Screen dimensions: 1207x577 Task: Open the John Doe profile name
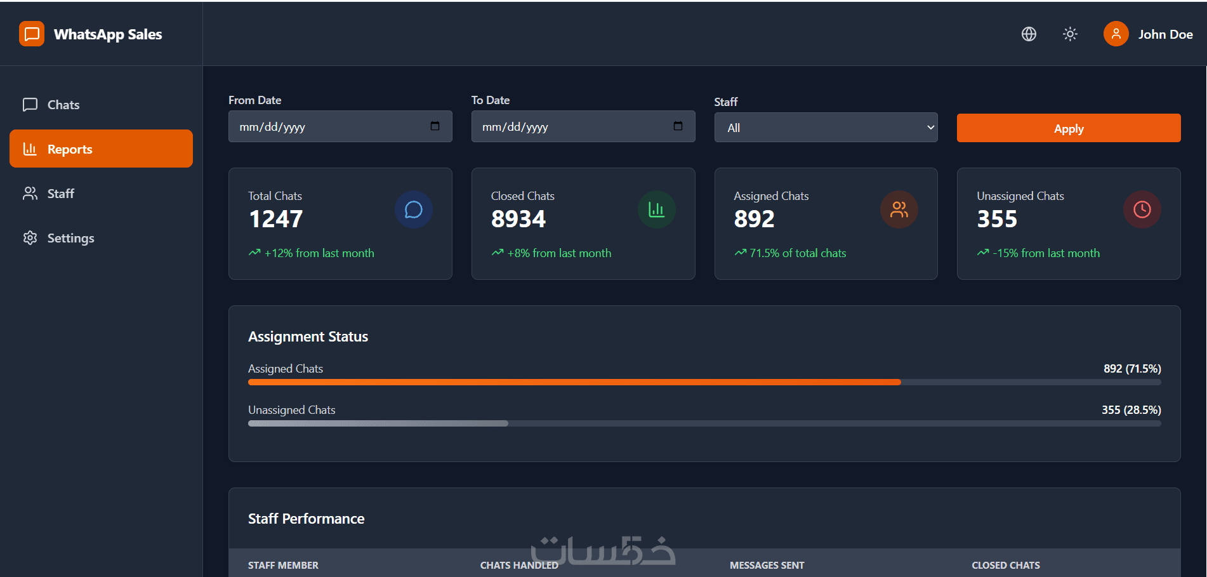tap(1165, 34)
